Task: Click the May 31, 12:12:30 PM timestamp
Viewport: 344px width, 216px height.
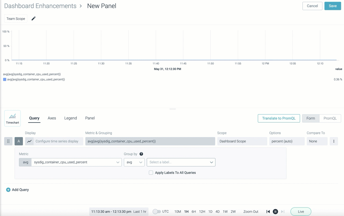Action: (x=168, y=69)
